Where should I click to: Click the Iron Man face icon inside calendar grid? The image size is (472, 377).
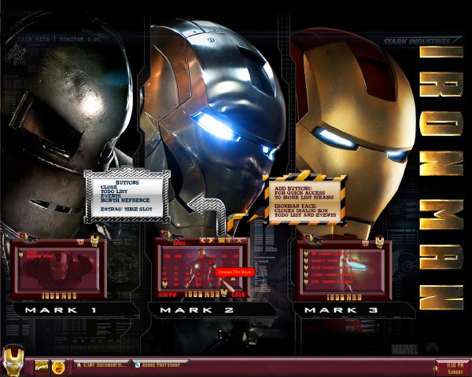(164, 284)
